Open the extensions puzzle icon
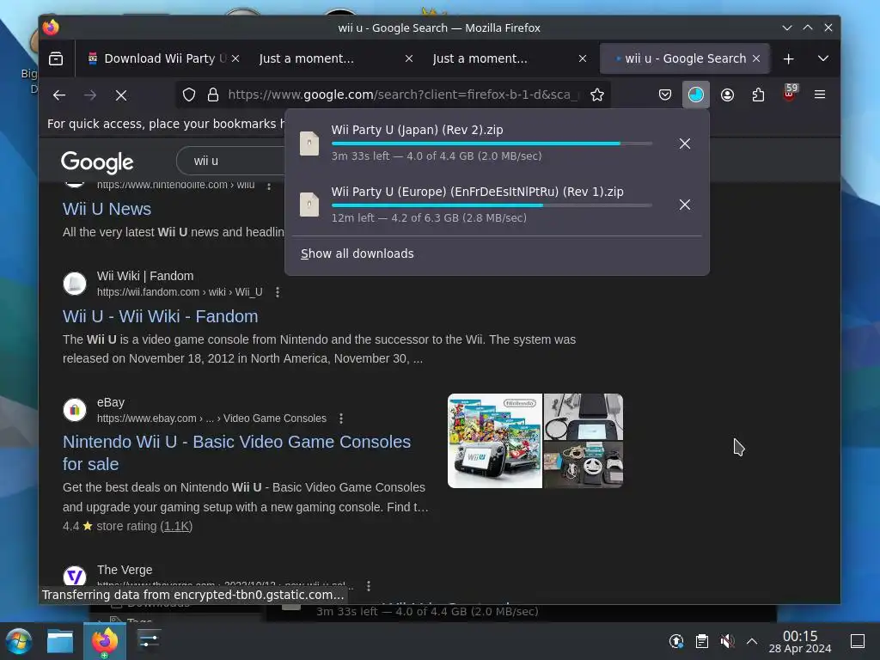The image size is (880, 660). pos(758,95)
